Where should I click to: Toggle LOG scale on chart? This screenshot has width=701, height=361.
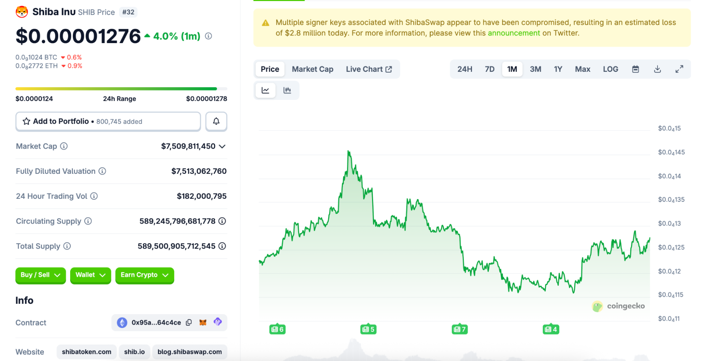point(610,69)
